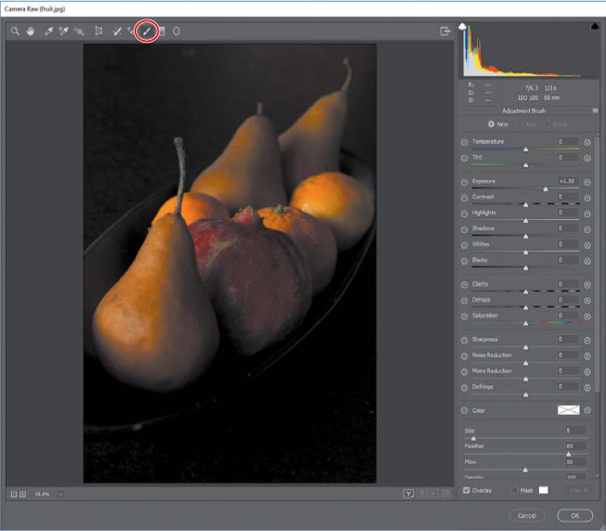This screenshot has width=606, height=531.
Task: Click the Cancel button
Action: pos(526,515)
